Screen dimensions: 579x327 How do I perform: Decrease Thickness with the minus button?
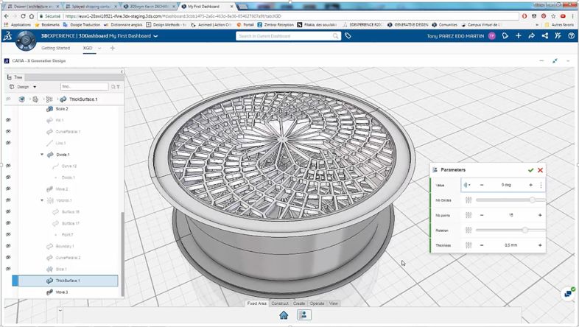tap(482, 245)
